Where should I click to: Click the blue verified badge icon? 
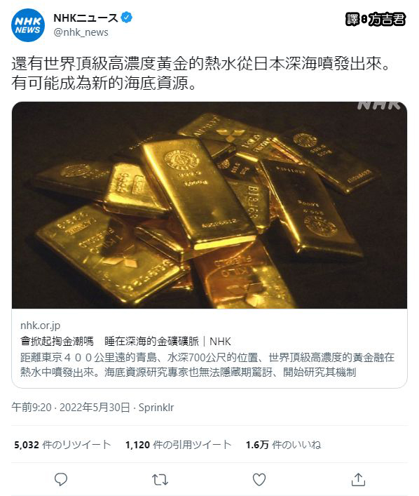click(127, 18)
